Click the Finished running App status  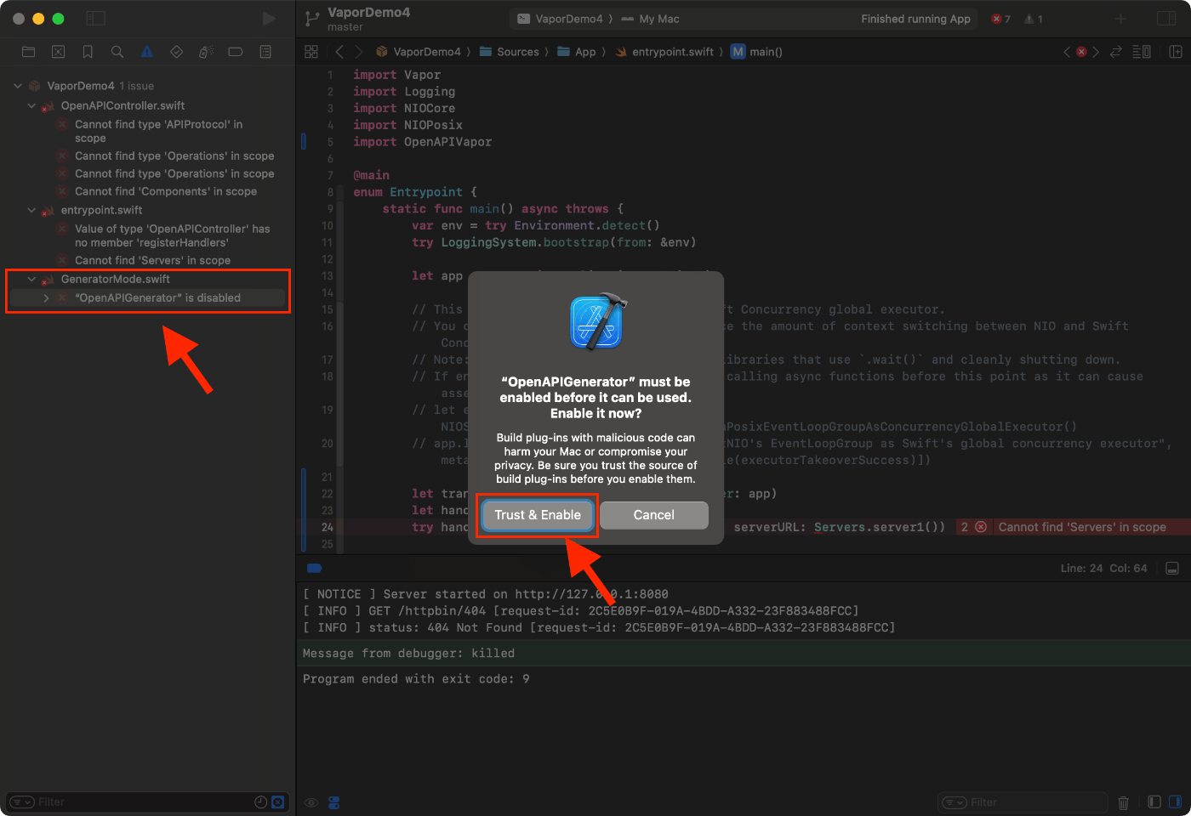coord(915,19)
